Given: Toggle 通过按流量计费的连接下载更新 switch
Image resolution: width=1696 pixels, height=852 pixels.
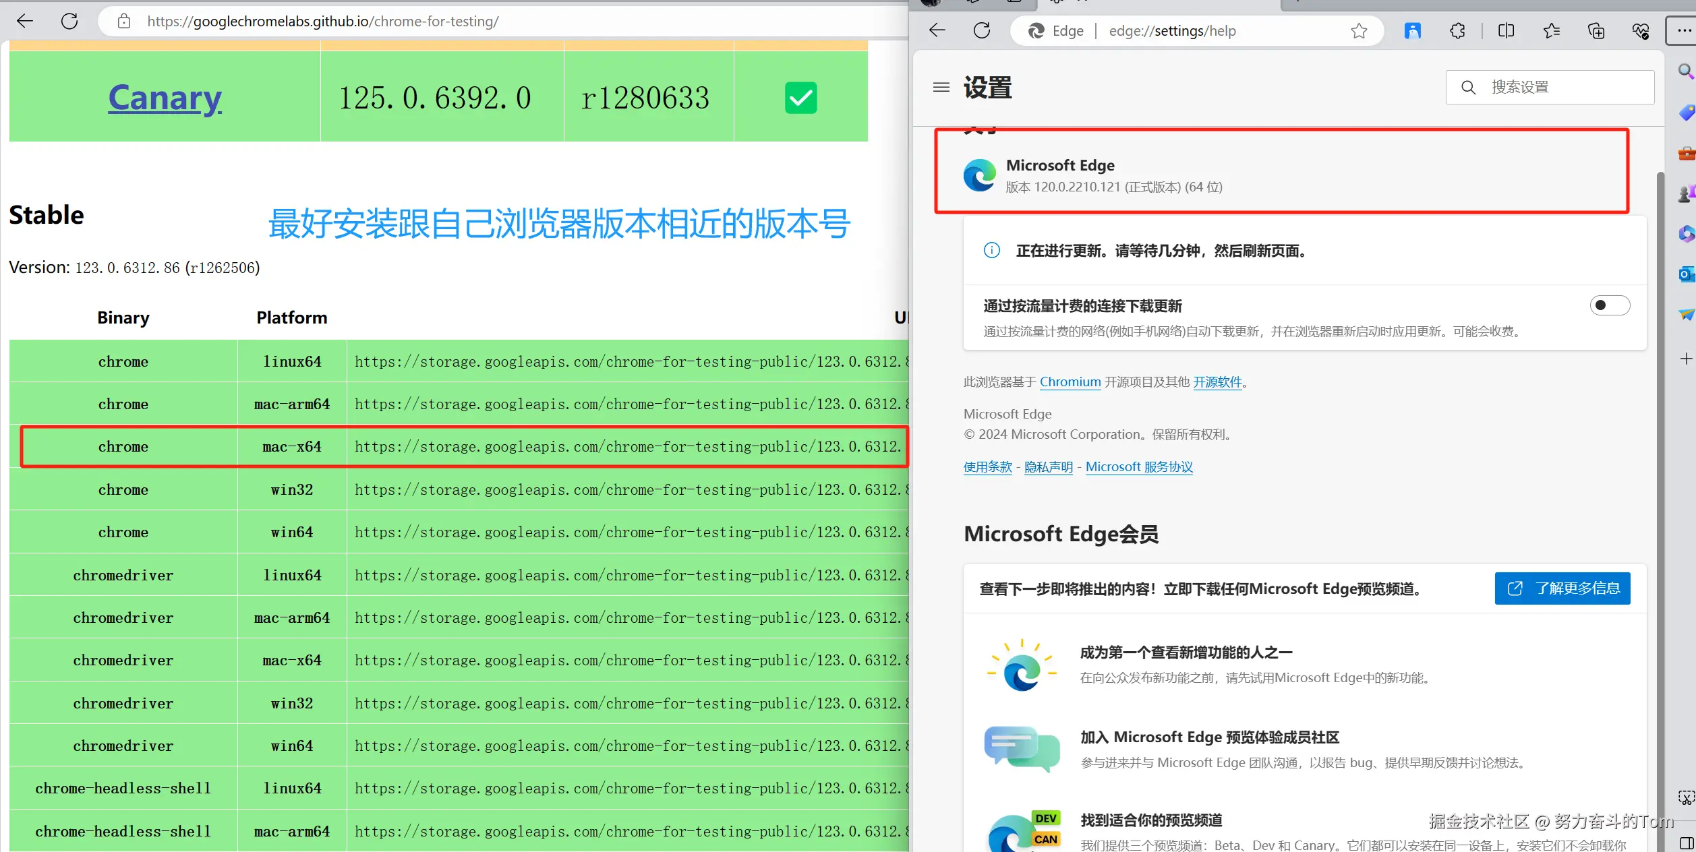Looking at the screenshot, I should [1610, 305].
